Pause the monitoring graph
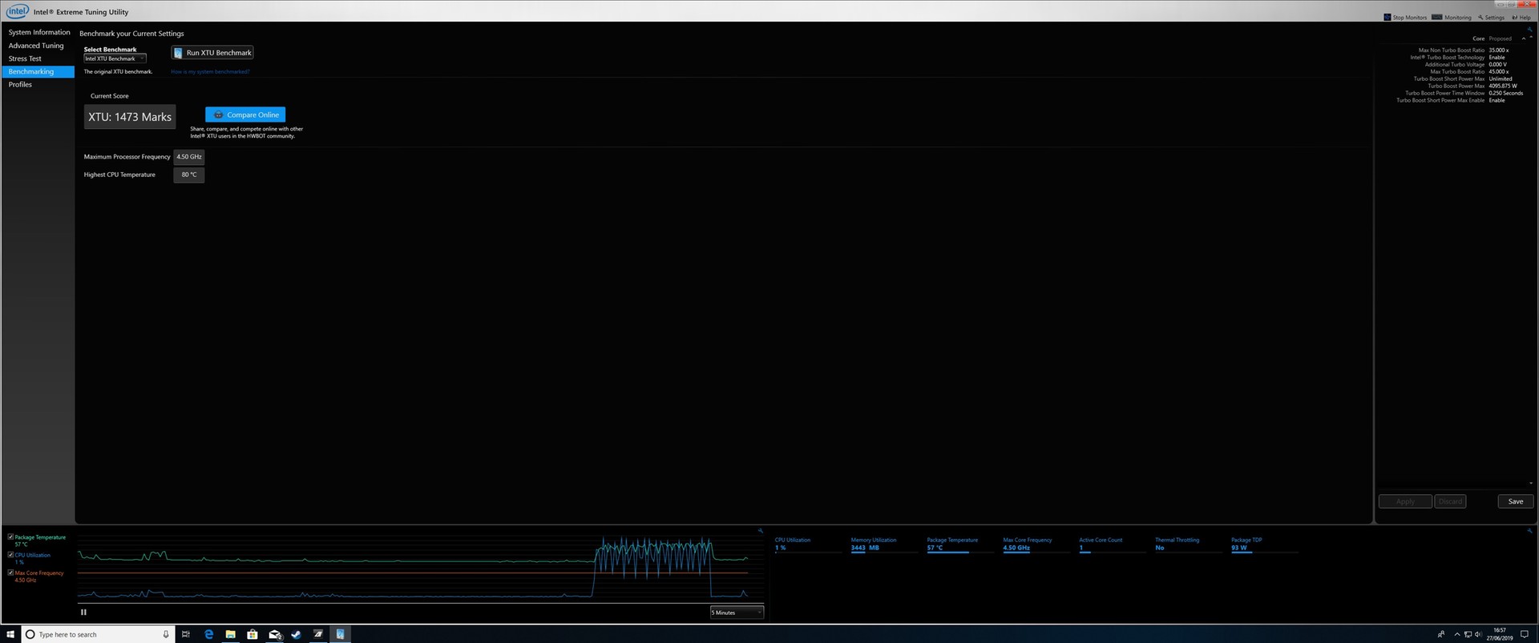Viewport: 1539px width, 643px height. [83, 612]
